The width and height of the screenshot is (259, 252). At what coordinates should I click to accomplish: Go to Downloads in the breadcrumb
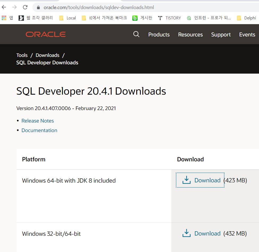point(48,55)
